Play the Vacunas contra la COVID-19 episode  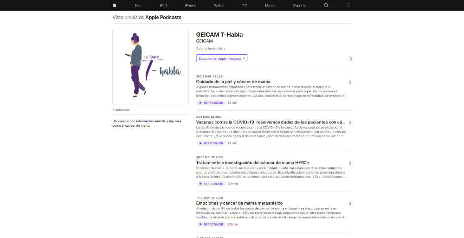211,143
